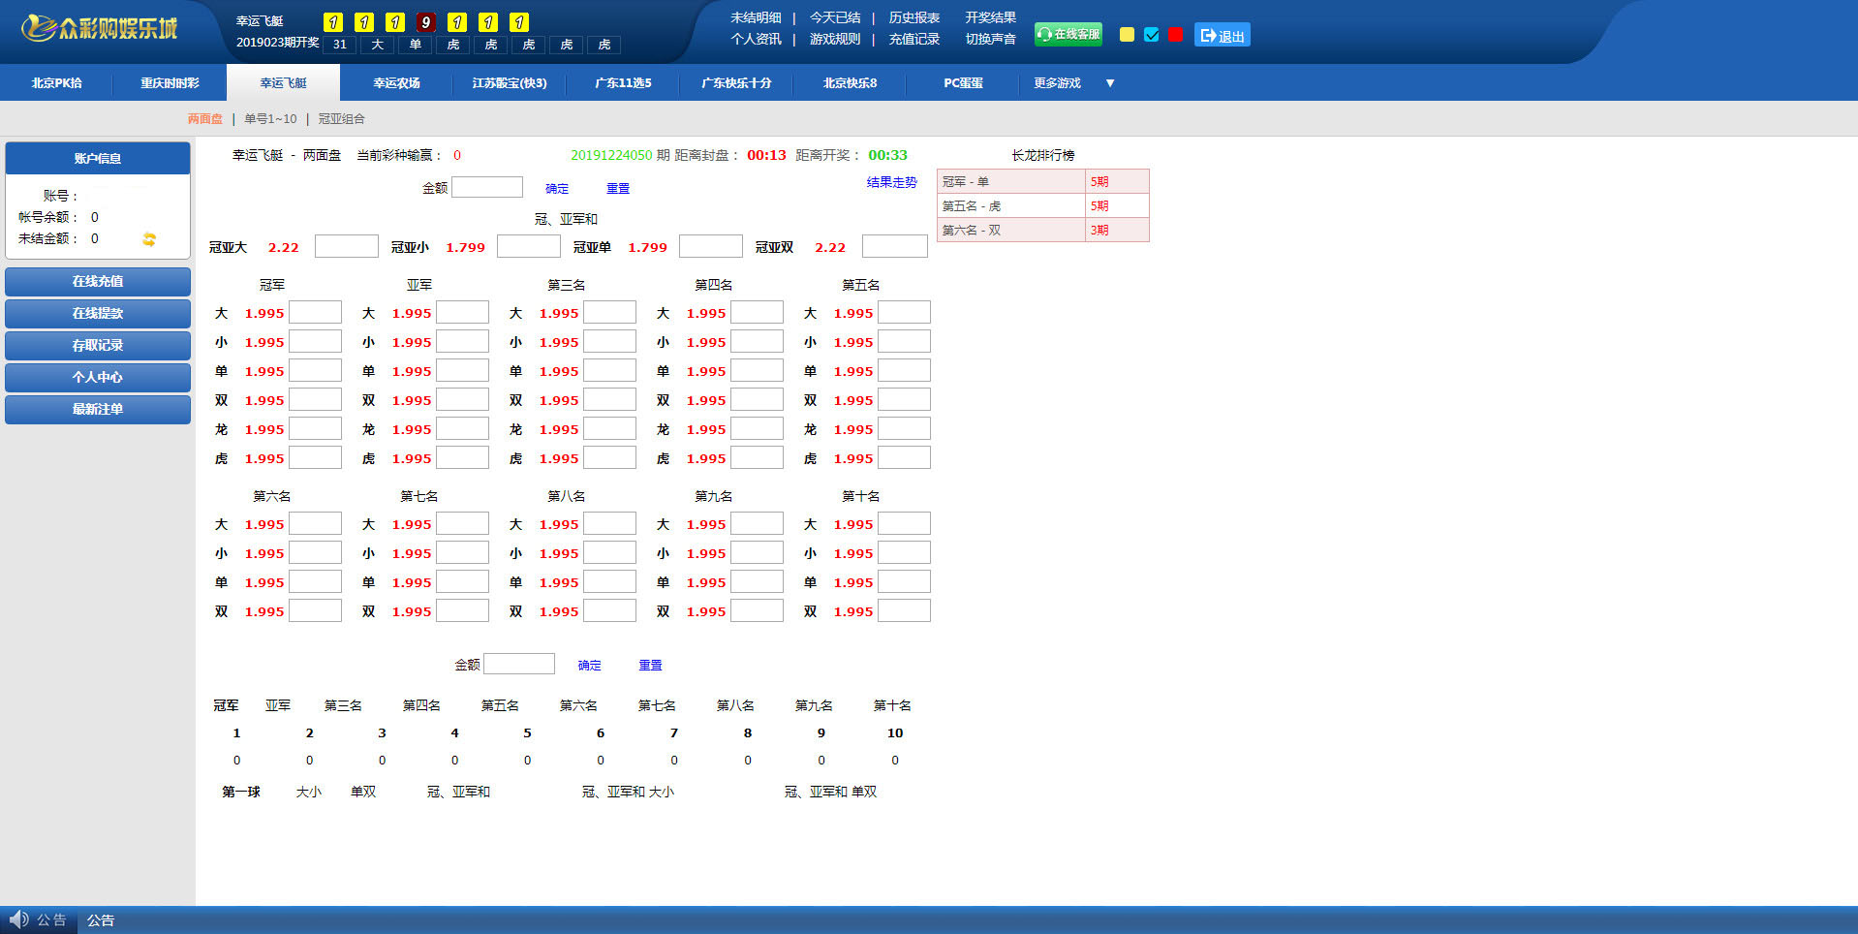
Task: Switch to 幸运飞艇 tab
Action: [x=283, y=83]
